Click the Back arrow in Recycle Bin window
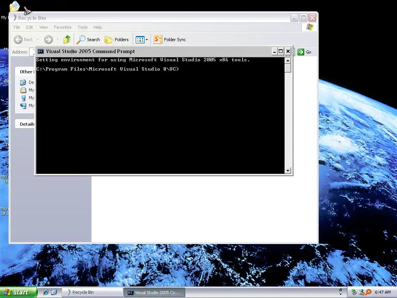The width and height of the screenshot is (397, 298). [18, 40]
